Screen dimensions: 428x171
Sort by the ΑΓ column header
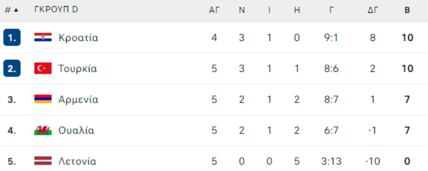[x=214, y=10]
